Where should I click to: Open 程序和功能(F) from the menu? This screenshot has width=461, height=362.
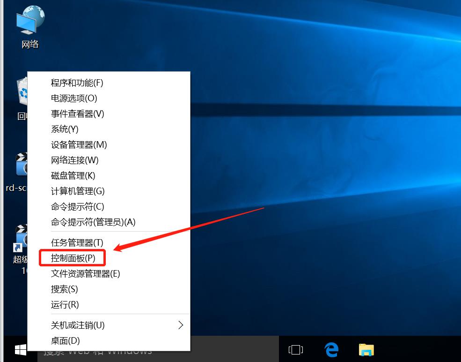(77, 83)
